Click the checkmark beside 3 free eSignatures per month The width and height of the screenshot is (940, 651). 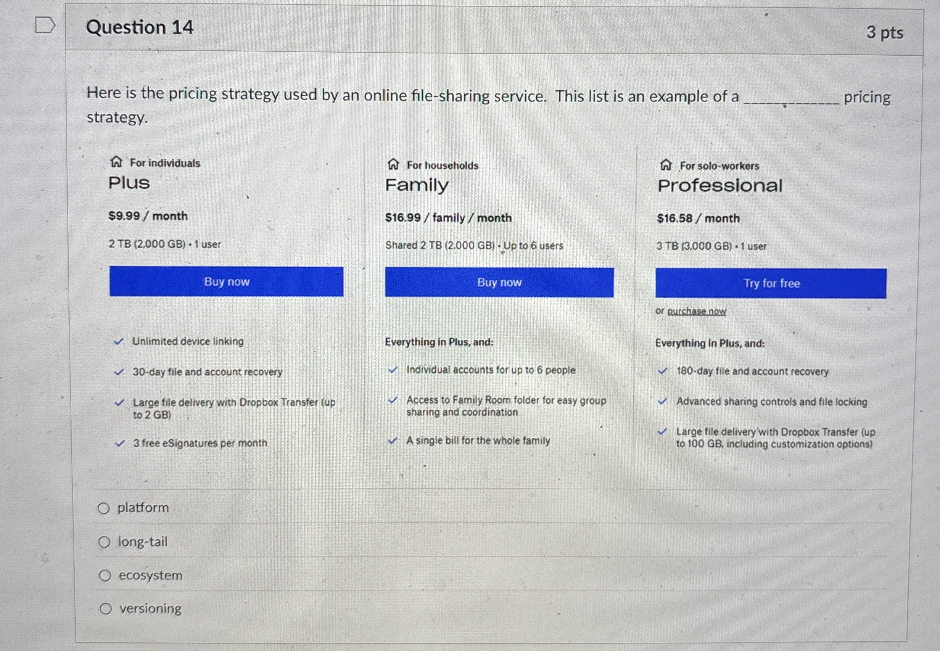[x=119, y=444]
